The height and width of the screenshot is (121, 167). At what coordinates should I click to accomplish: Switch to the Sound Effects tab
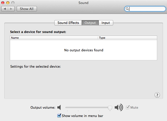click(68, 23)
